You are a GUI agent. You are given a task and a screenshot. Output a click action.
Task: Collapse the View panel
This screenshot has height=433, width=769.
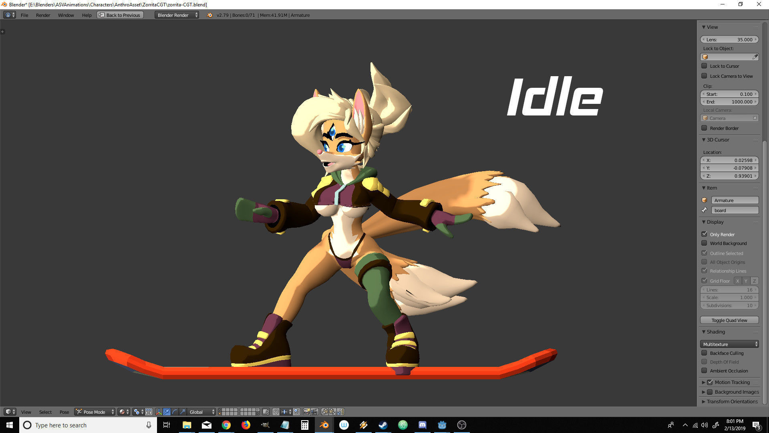[x=704, y=27]
